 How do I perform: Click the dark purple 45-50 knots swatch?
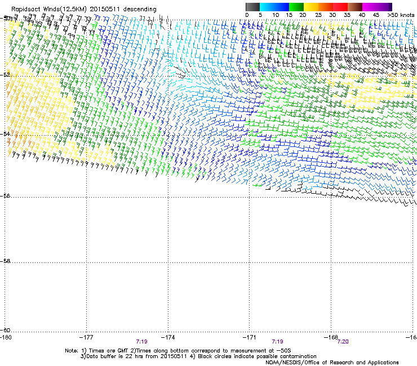click(385, 7)
